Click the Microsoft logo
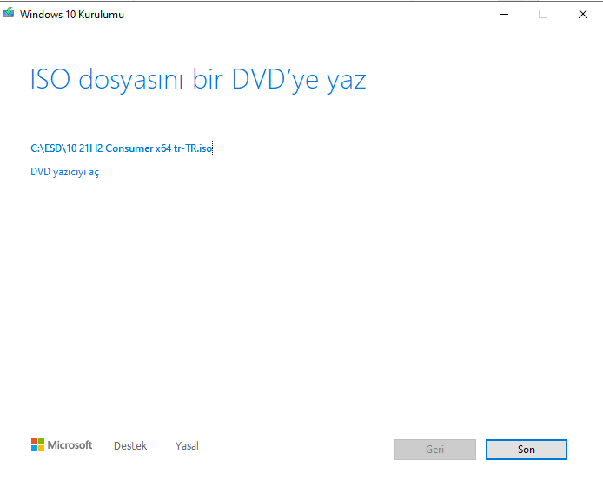603x480 pixels. [x=62, y=445]
